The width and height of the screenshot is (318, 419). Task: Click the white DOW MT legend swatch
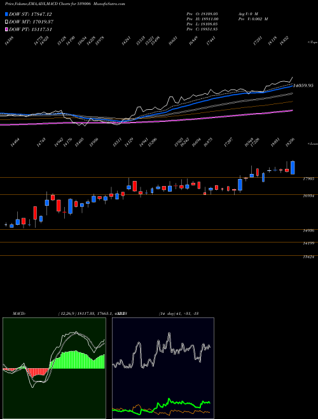tap(7, 22)
